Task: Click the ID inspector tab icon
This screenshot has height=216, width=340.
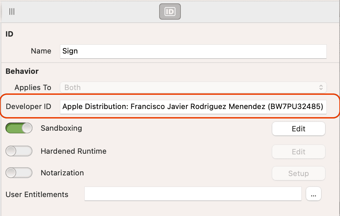Action: click(x=170, y=12)
